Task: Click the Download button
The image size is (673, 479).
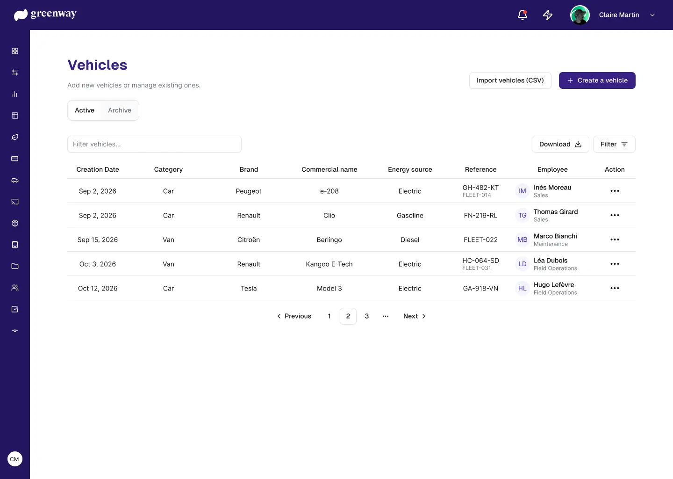Action: [560, 144]
